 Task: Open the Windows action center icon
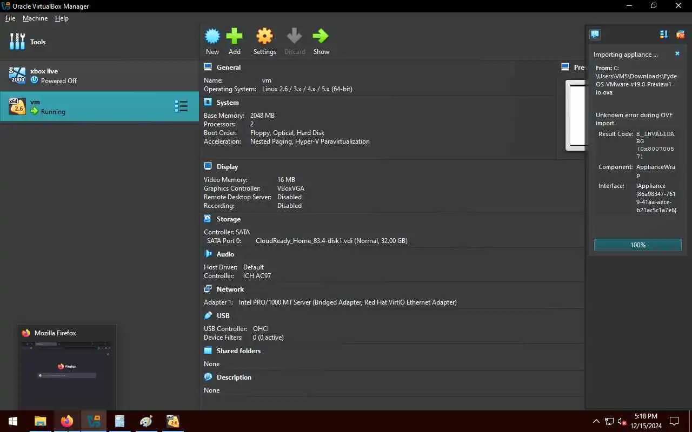coord(675,421)
